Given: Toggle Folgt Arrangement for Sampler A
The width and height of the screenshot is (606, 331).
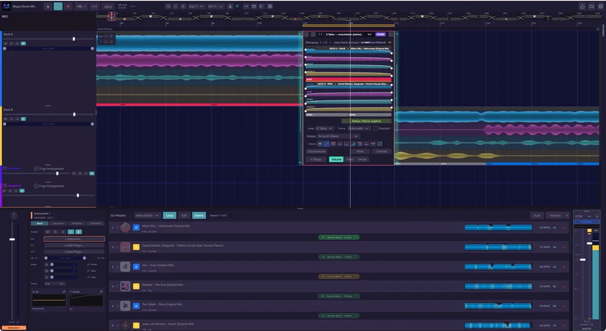Looking at the screenshot, I should pos(36,168).
